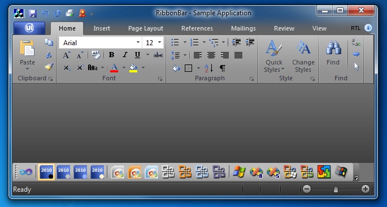Open the Change Styles button
This screenshot has width=387, height=207.
point(303,56)
